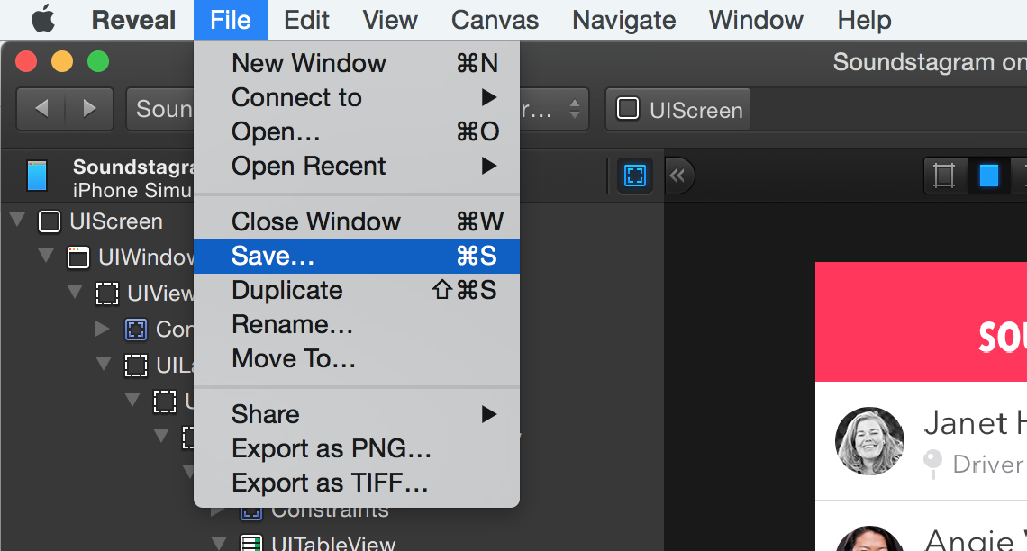The height and width of the screenshot is (551, 1027).
Task: Select the UITableView tree item
Action: pos(332,543)
